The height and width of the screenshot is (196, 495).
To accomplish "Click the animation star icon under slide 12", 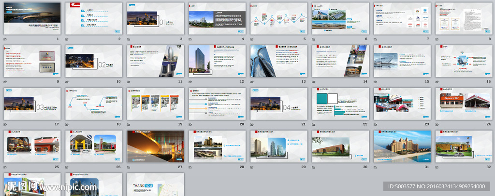I will pos(190,81).
